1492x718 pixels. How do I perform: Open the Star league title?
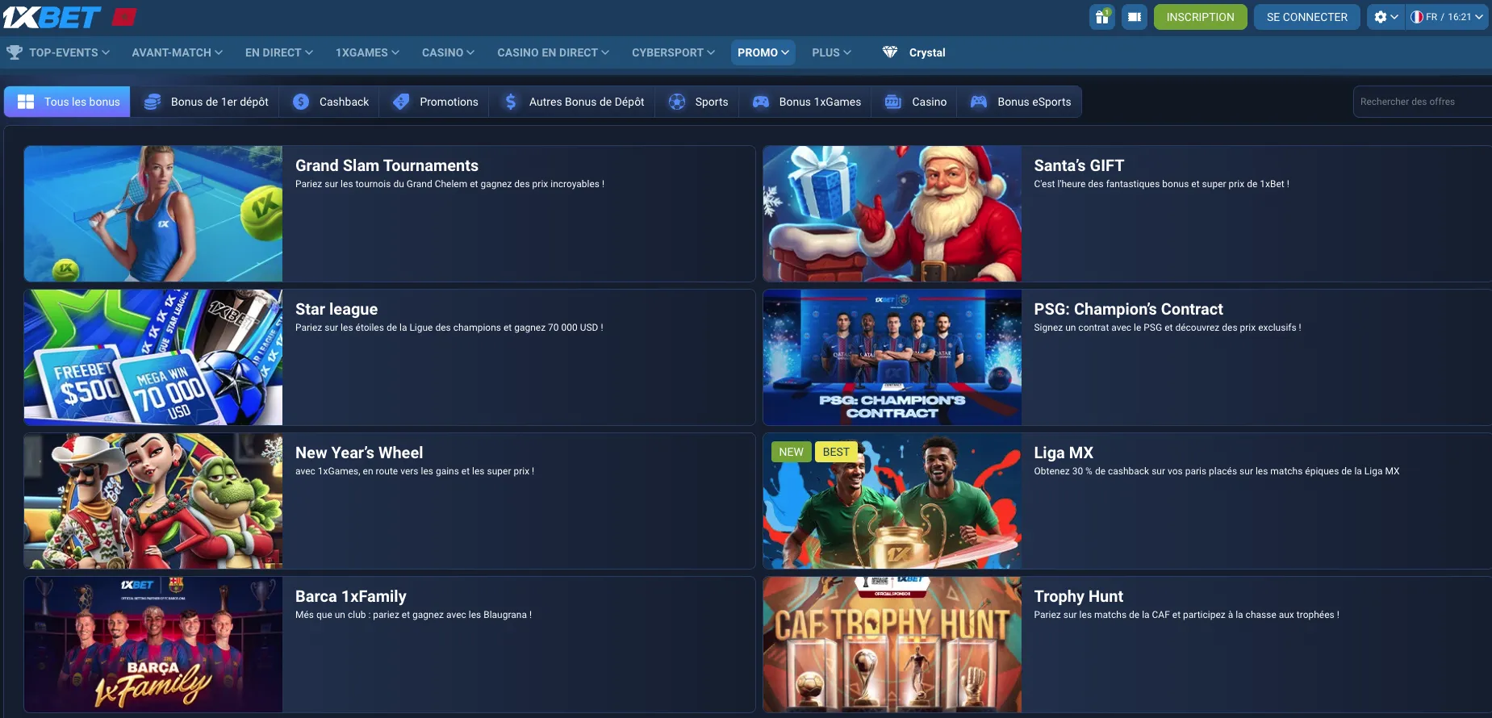point(336,309)
